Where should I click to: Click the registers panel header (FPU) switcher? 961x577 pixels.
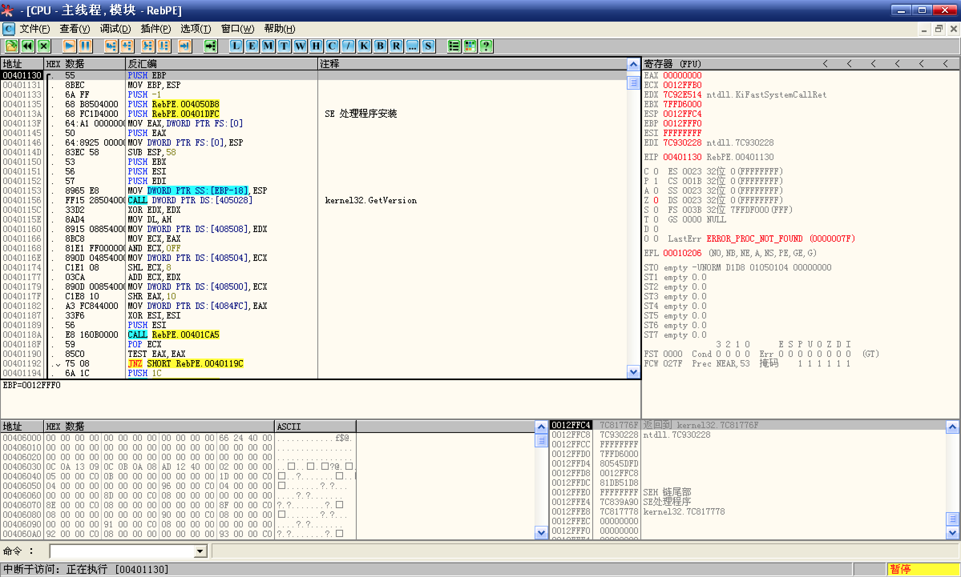click(x=673, y=64)
